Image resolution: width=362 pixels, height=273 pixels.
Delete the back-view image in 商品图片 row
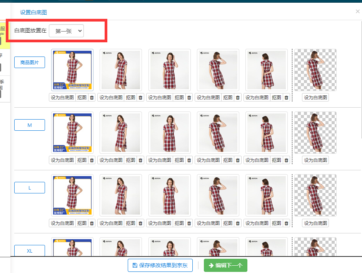[x=286, y=98]
